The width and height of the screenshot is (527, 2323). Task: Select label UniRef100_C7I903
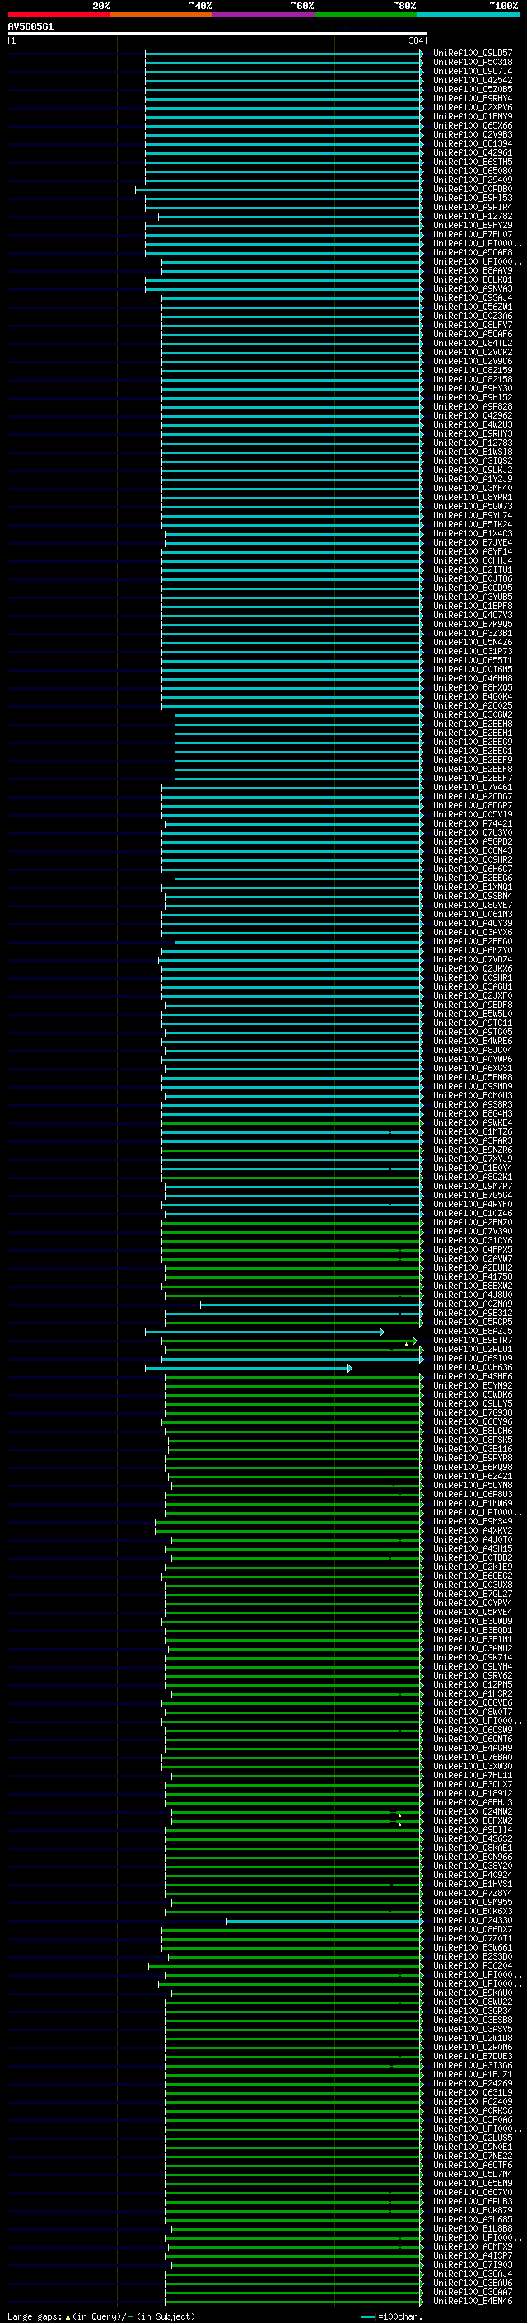[x=473, y=2265]
